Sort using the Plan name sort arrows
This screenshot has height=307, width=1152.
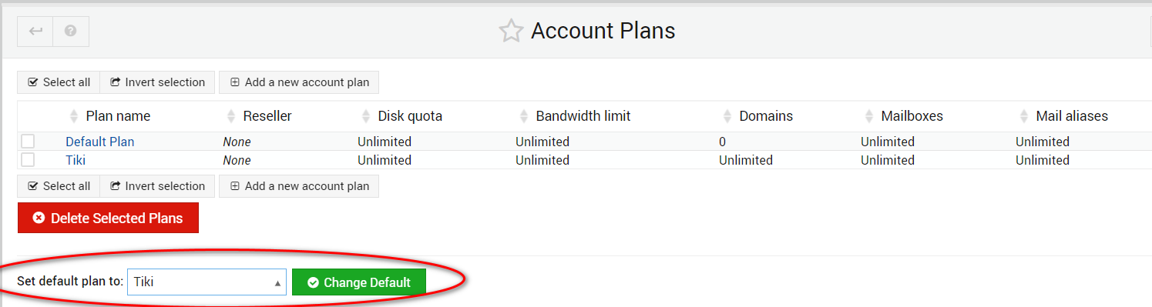pyautogui.click(x=74, y=116)
